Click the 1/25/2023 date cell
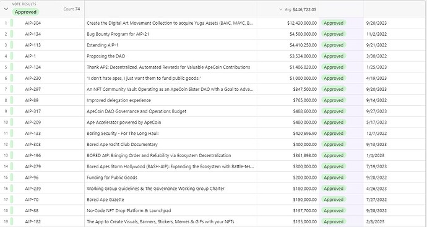 pyautogui.click(x=376, y=67)
